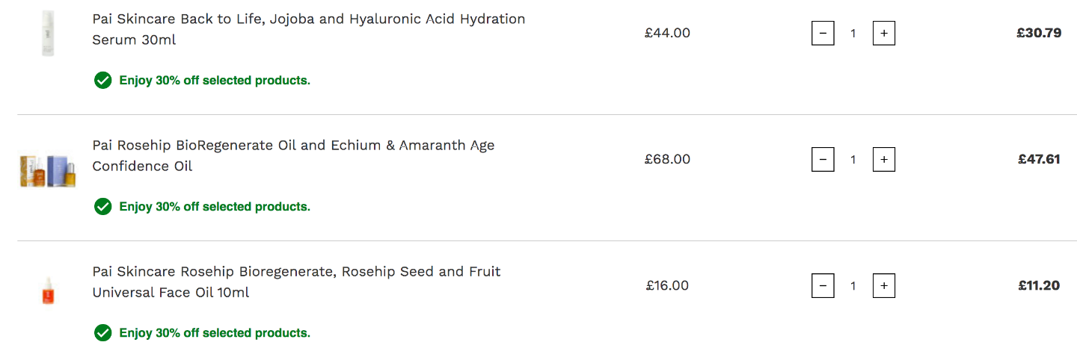The width and height of the screenshot is (1077, 351).
Task: Open the Rosehip and Echium oils thumbnail
Action: click(48, 170)
